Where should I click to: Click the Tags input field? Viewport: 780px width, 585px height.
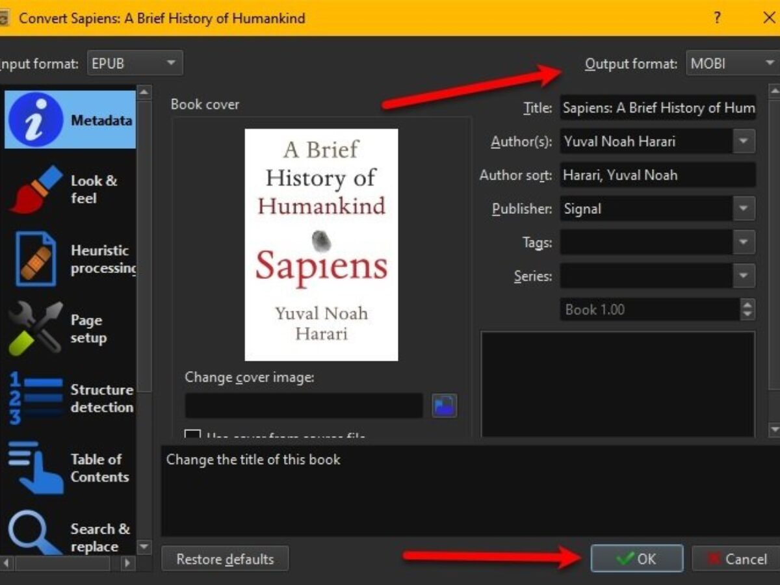(x=647, y=242)
